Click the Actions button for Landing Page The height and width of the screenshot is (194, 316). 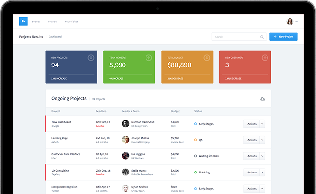(252, 140)
